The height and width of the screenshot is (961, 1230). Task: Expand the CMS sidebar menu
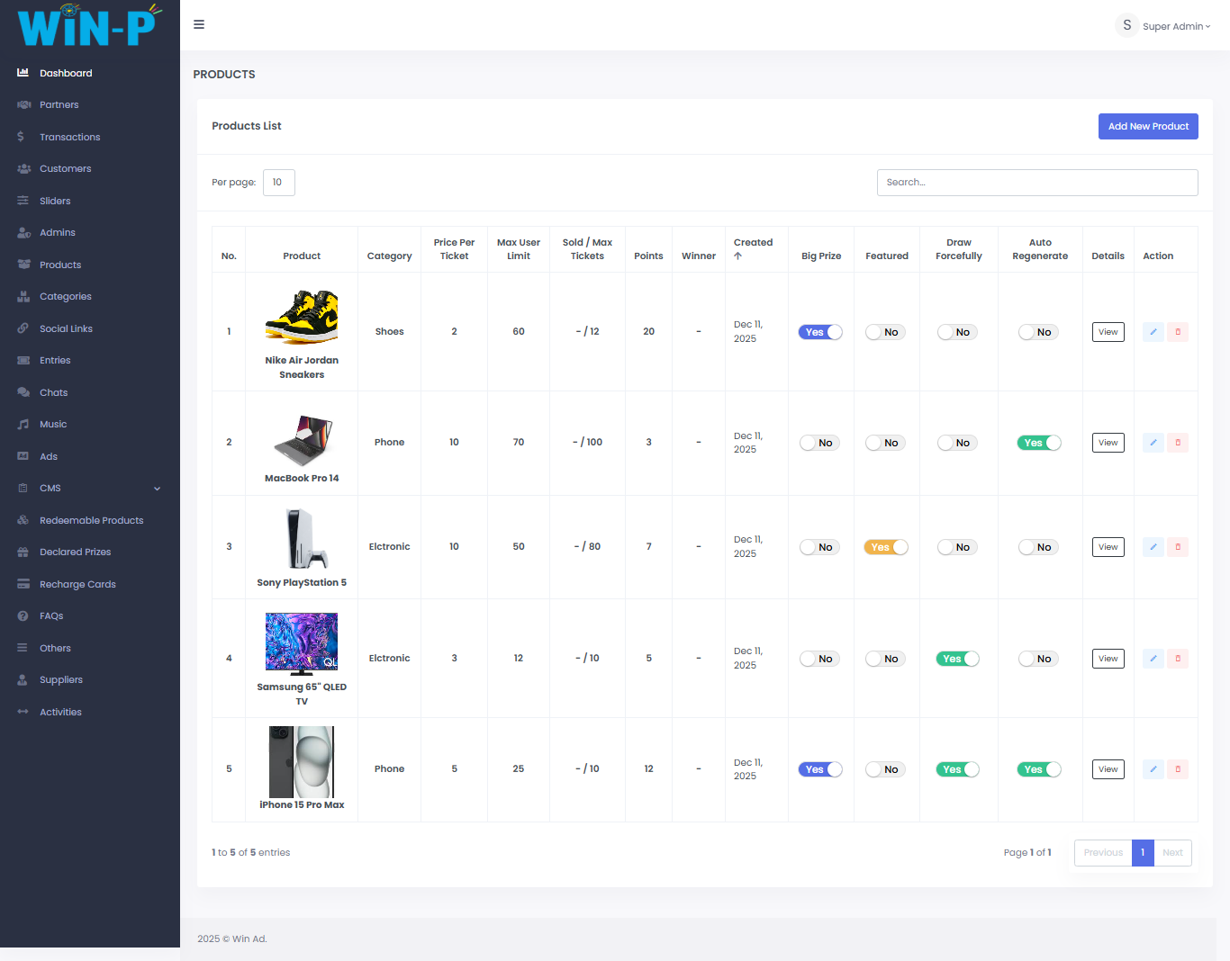pyautogui.click(x=90, y=489)
